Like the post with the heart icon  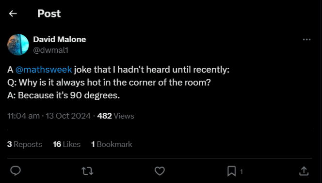[x=160, y=171]
